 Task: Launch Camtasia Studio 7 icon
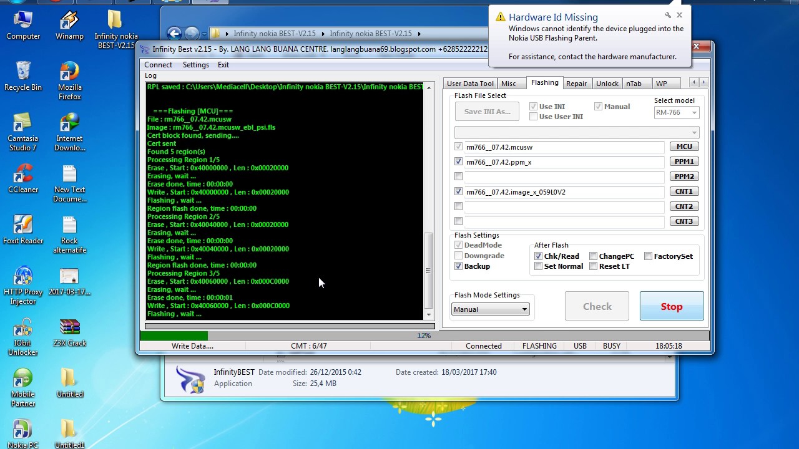coord(23,132)
